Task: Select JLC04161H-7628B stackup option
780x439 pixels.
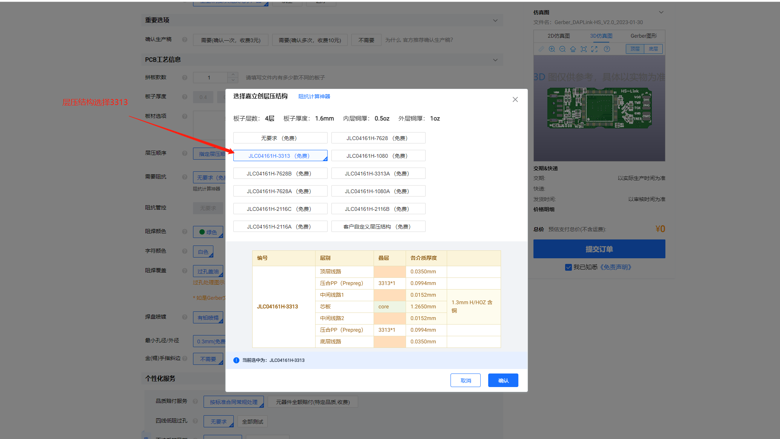Action: 280,174
